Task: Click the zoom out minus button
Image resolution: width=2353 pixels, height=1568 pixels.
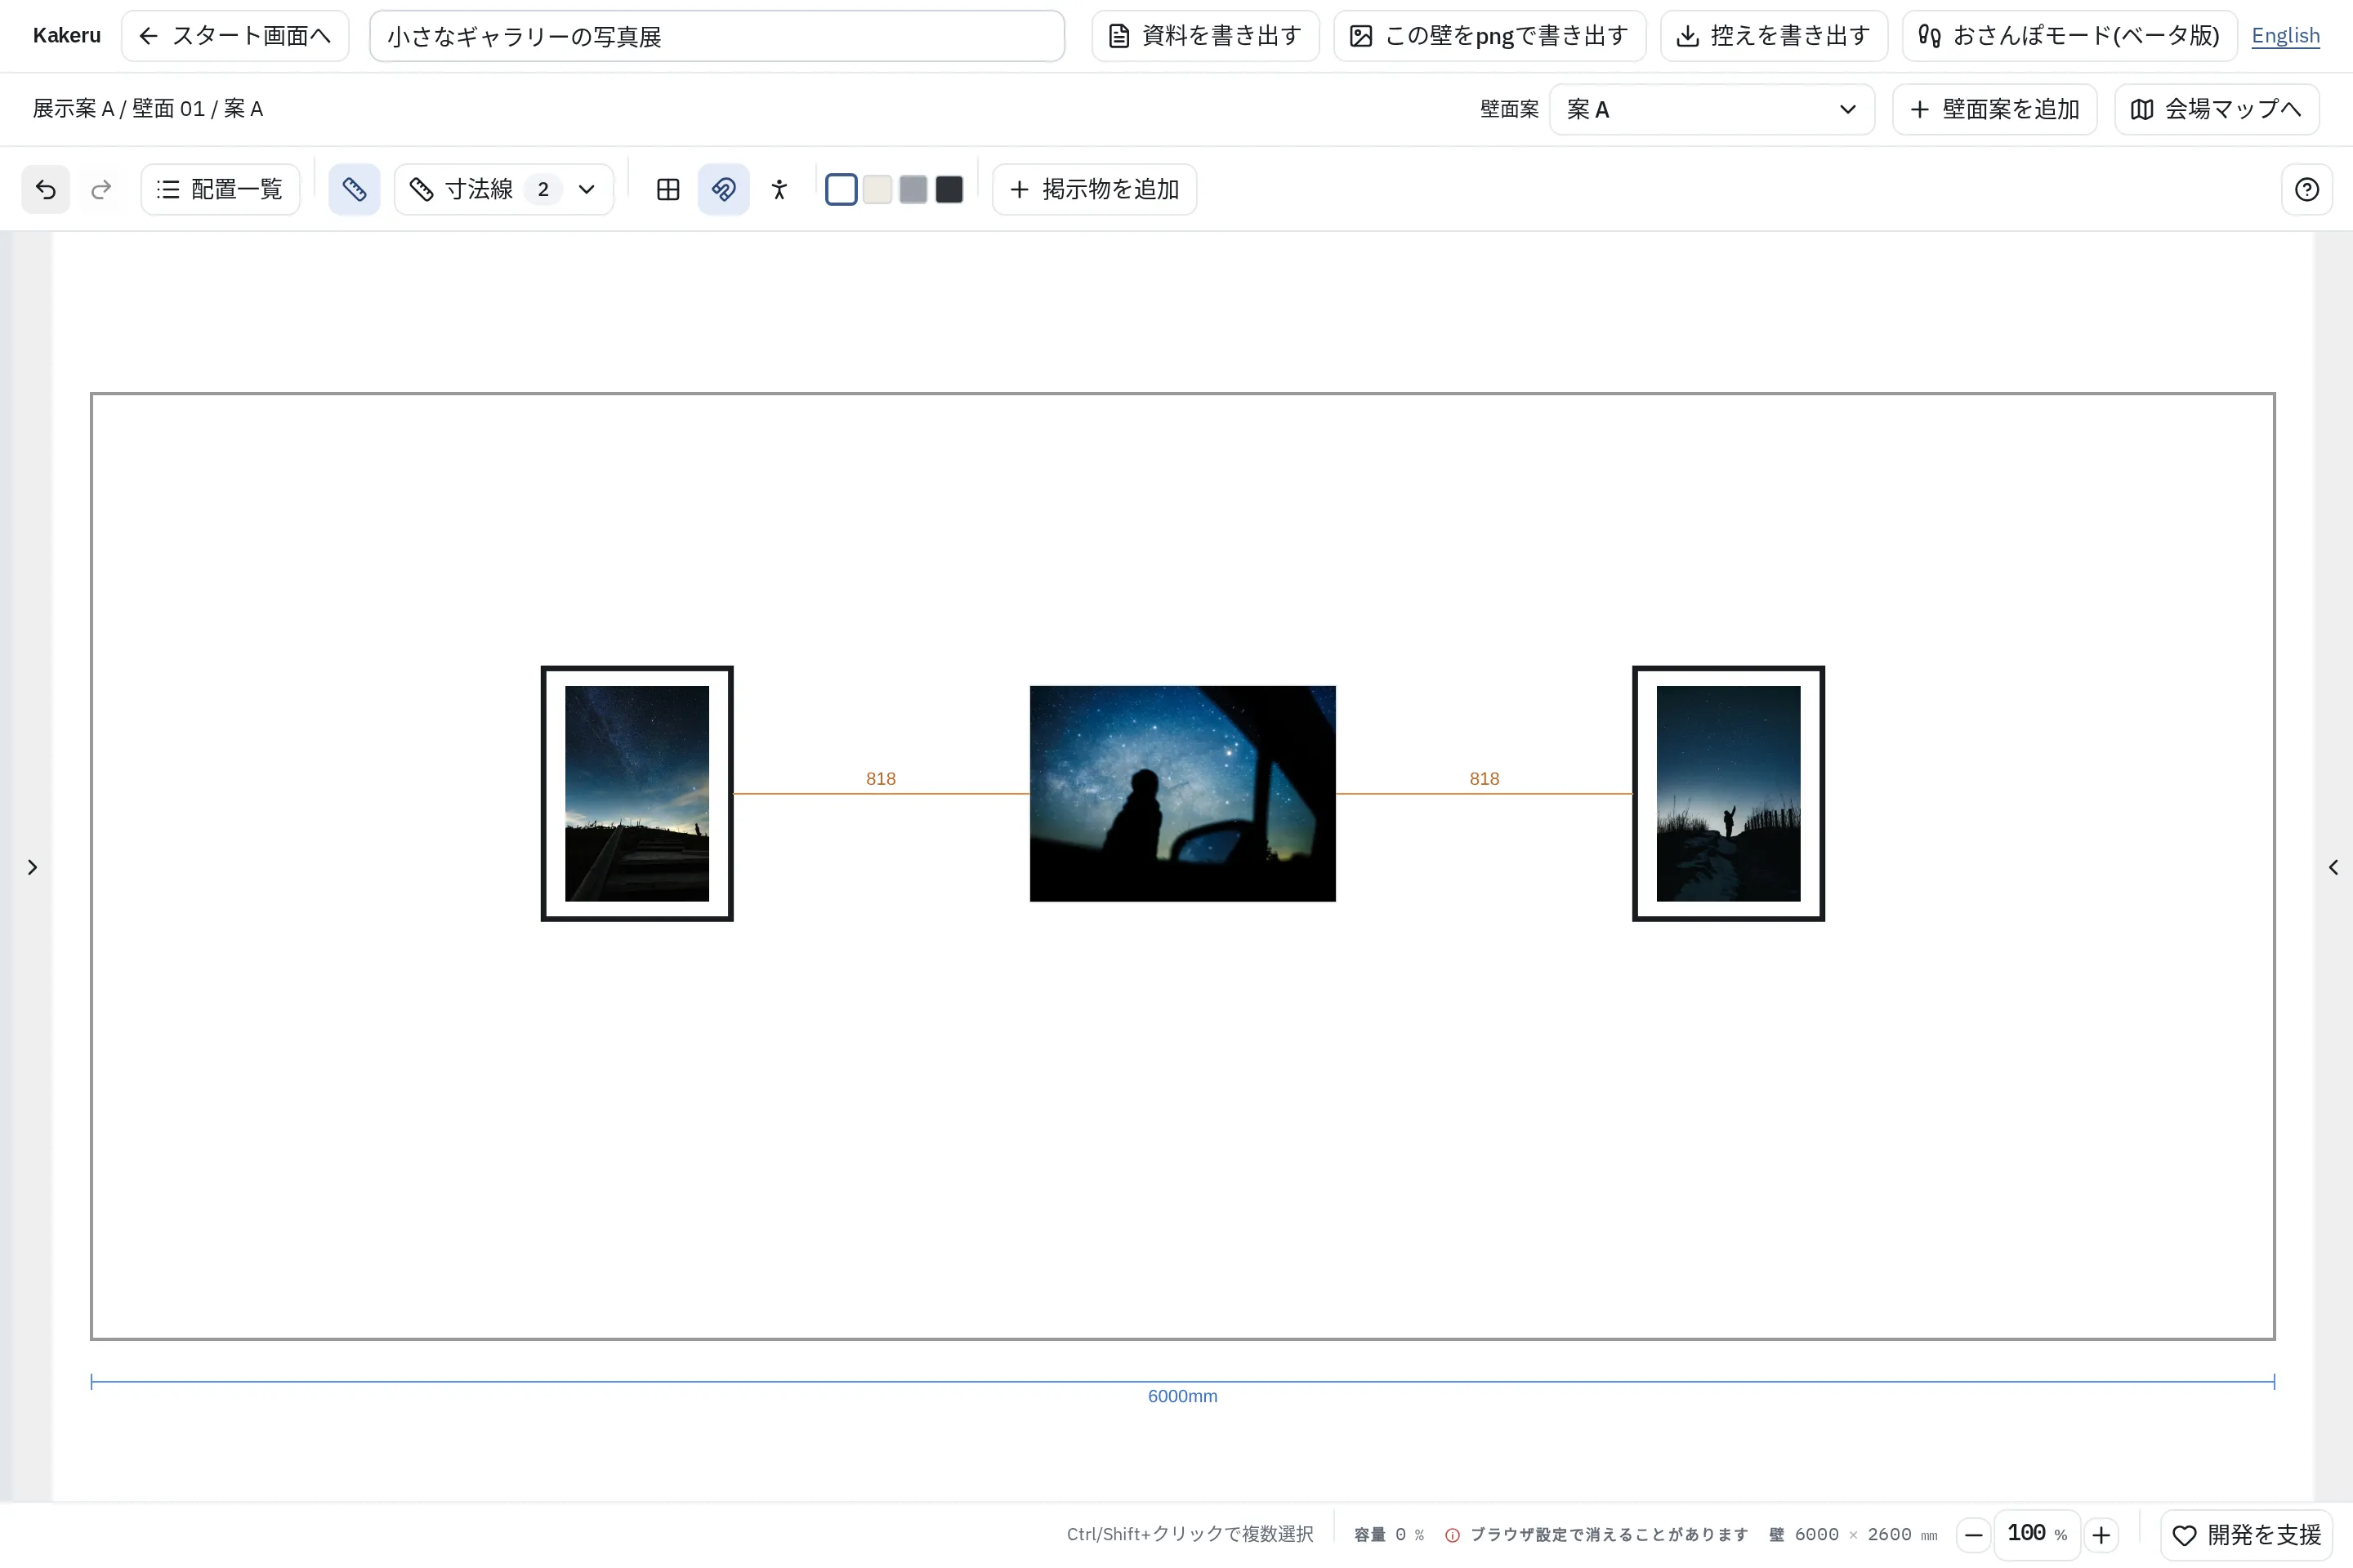Action: pyautogui.click(x=1974, y=1534)
